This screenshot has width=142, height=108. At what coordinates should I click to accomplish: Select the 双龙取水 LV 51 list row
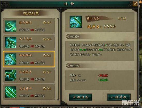29,75
